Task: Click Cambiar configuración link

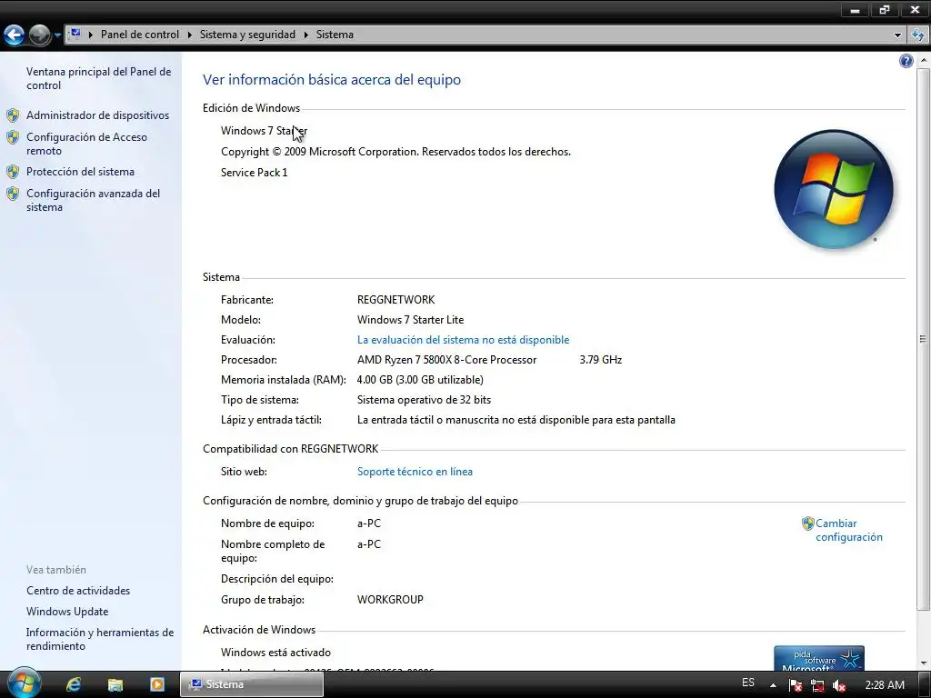Action: pyautogui.click(x=849, y=530)
